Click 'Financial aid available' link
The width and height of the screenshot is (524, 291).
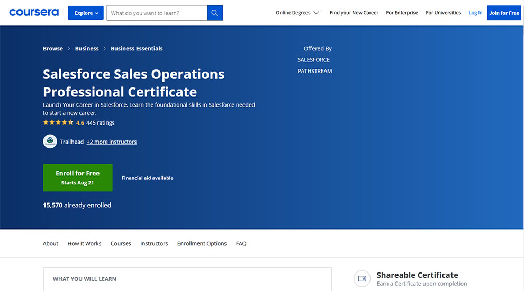point(147,178)
